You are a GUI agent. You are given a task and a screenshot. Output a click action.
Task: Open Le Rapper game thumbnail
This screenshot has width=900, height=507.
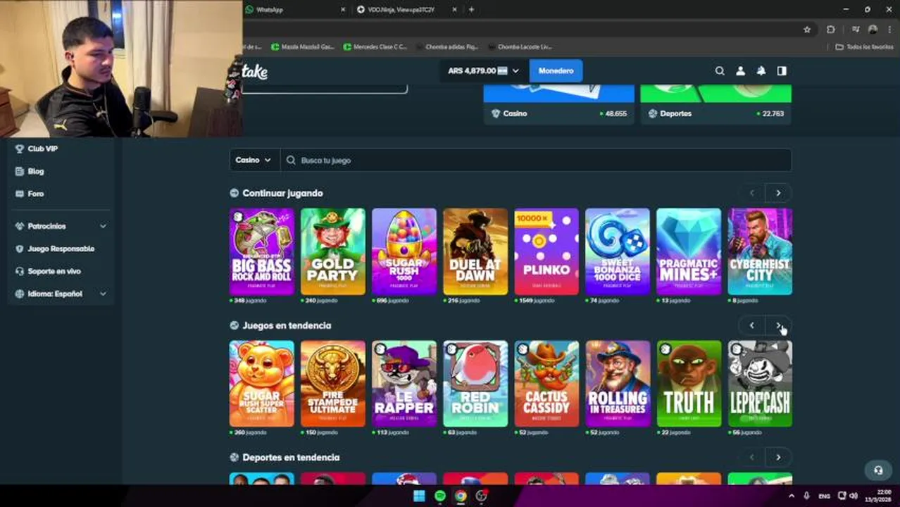click(404, 384)
